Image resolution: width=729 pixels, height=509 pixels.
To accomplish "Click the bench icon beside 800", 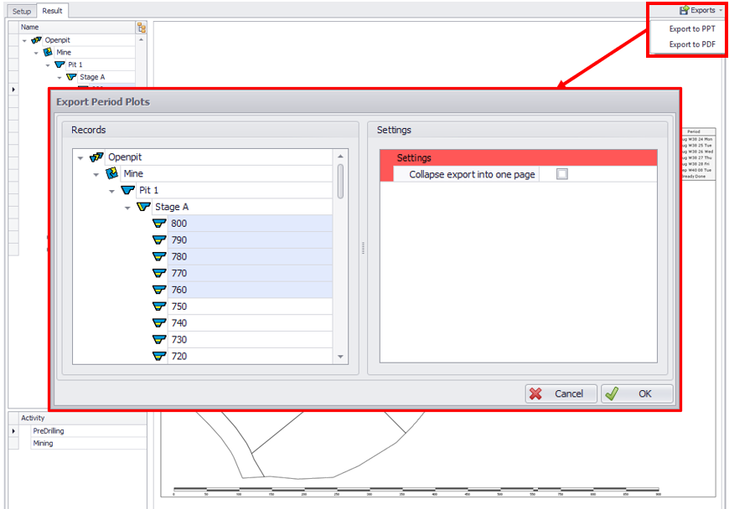I will (159, 224).
